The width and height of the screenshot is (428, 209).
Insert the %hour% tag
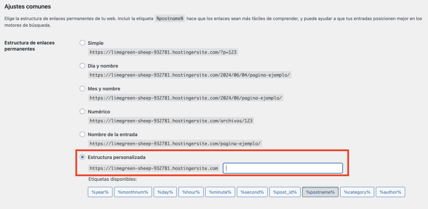tap(191, 192)
